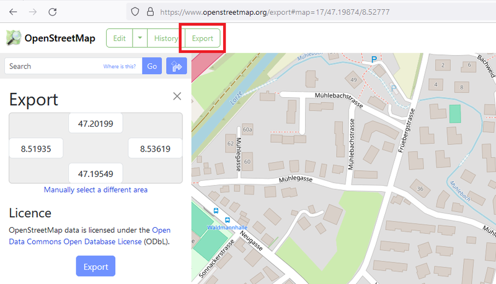The width and height of the screenshot is (496, 284).
Task: Open the Edit button
Action: coord(119,38)
